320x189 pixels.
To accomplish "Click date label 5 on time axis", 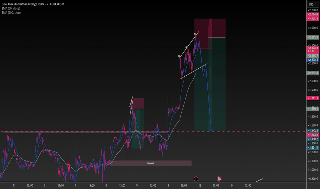I will [14, 186].
